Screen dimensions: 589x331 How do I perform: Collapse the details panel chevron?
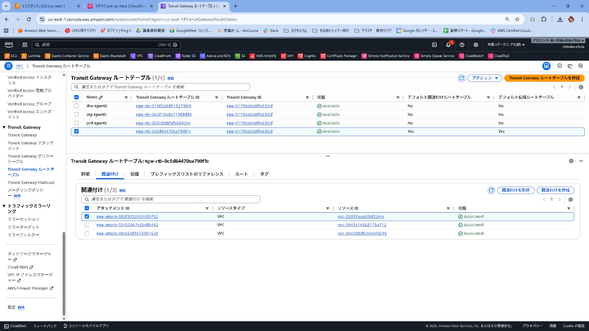[x=581, y=161]
